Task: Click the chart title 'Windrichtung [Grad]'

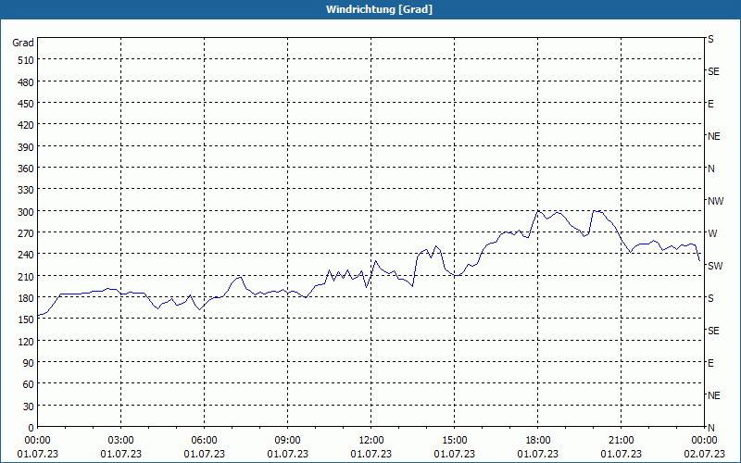Action: 379,9
